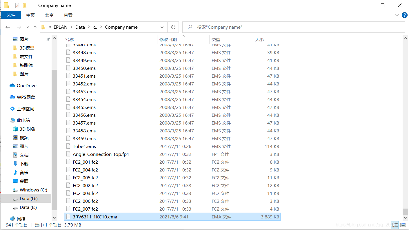Open 音乐 folder in navigation pane
Screen dimensions: 409x230
(24, 172)
